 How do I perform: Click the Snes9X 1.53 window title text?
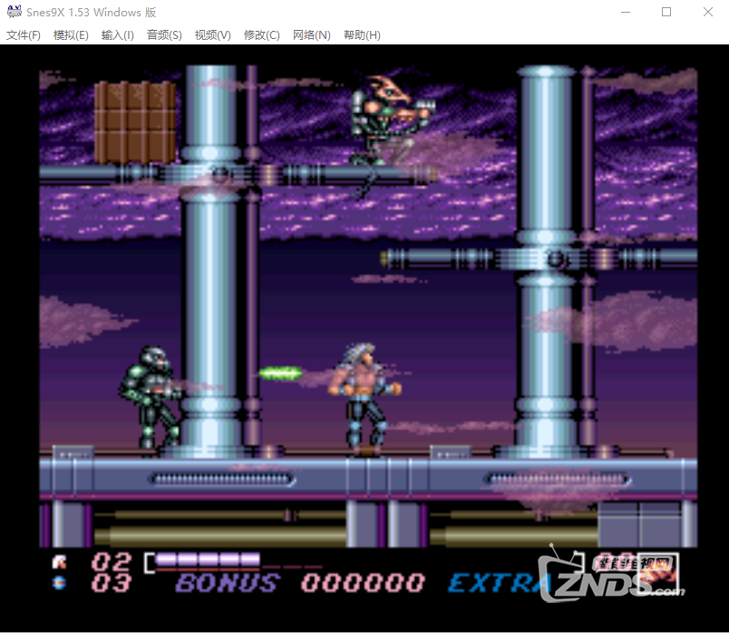pos(91,12)
